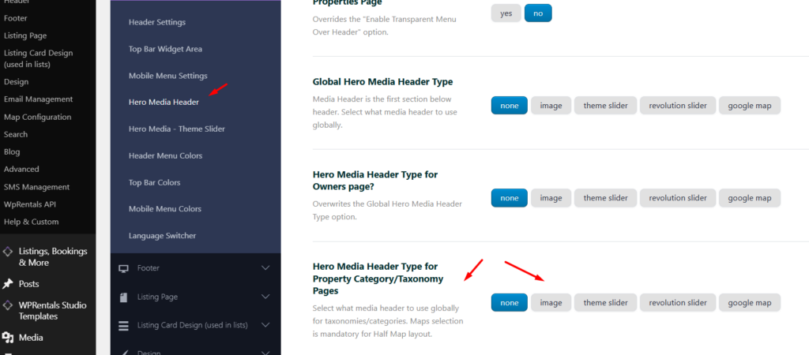Choose theme slider for Category/Taxonomy Pages header
809x355 pixels.
(606, 302)
